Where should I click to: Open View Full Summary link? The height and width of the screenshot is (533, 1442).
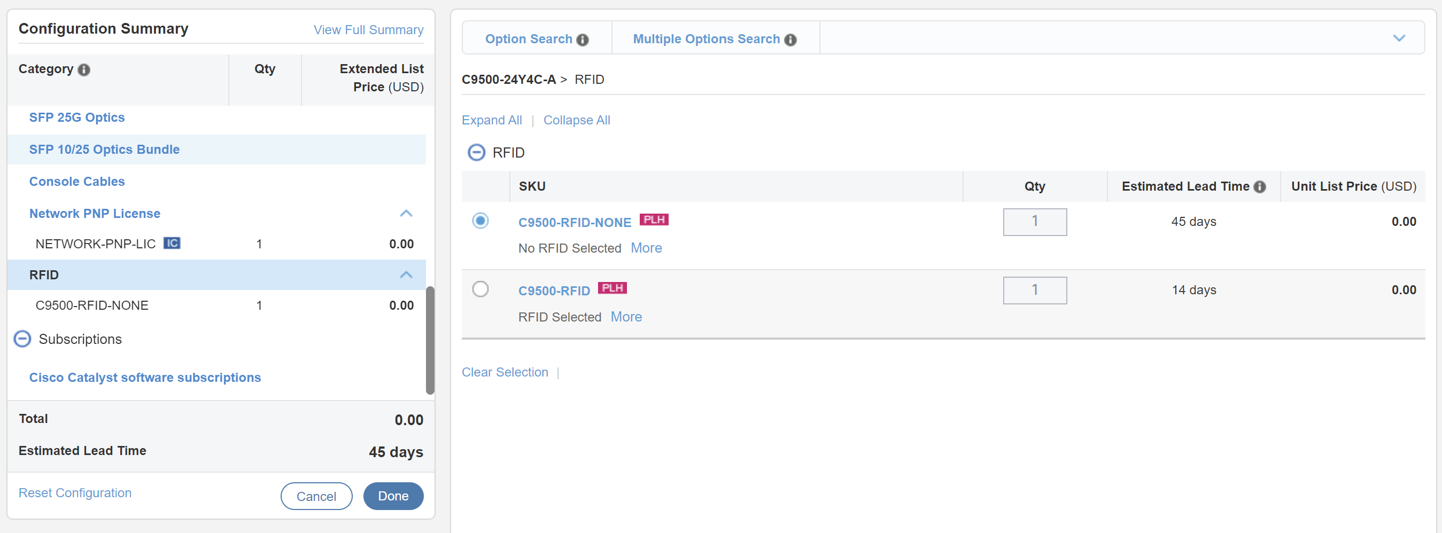368,30
